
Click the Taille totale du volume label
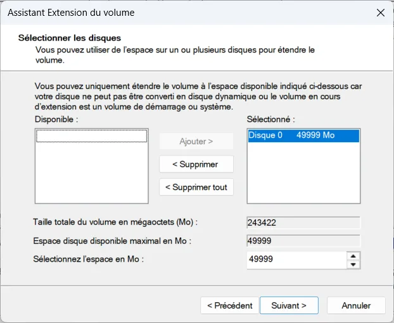tap(115, 222)
